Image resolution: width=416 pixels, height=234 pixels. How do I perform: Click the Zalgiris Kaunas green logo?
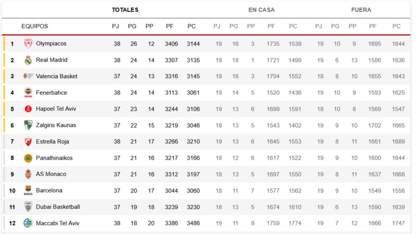pyautogui.click(x=28, y=125)
